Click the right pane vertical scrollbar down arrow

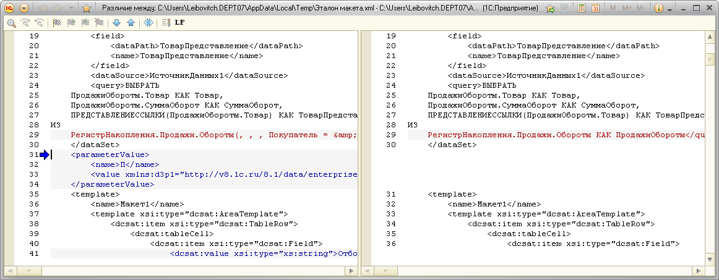point(710,262)
